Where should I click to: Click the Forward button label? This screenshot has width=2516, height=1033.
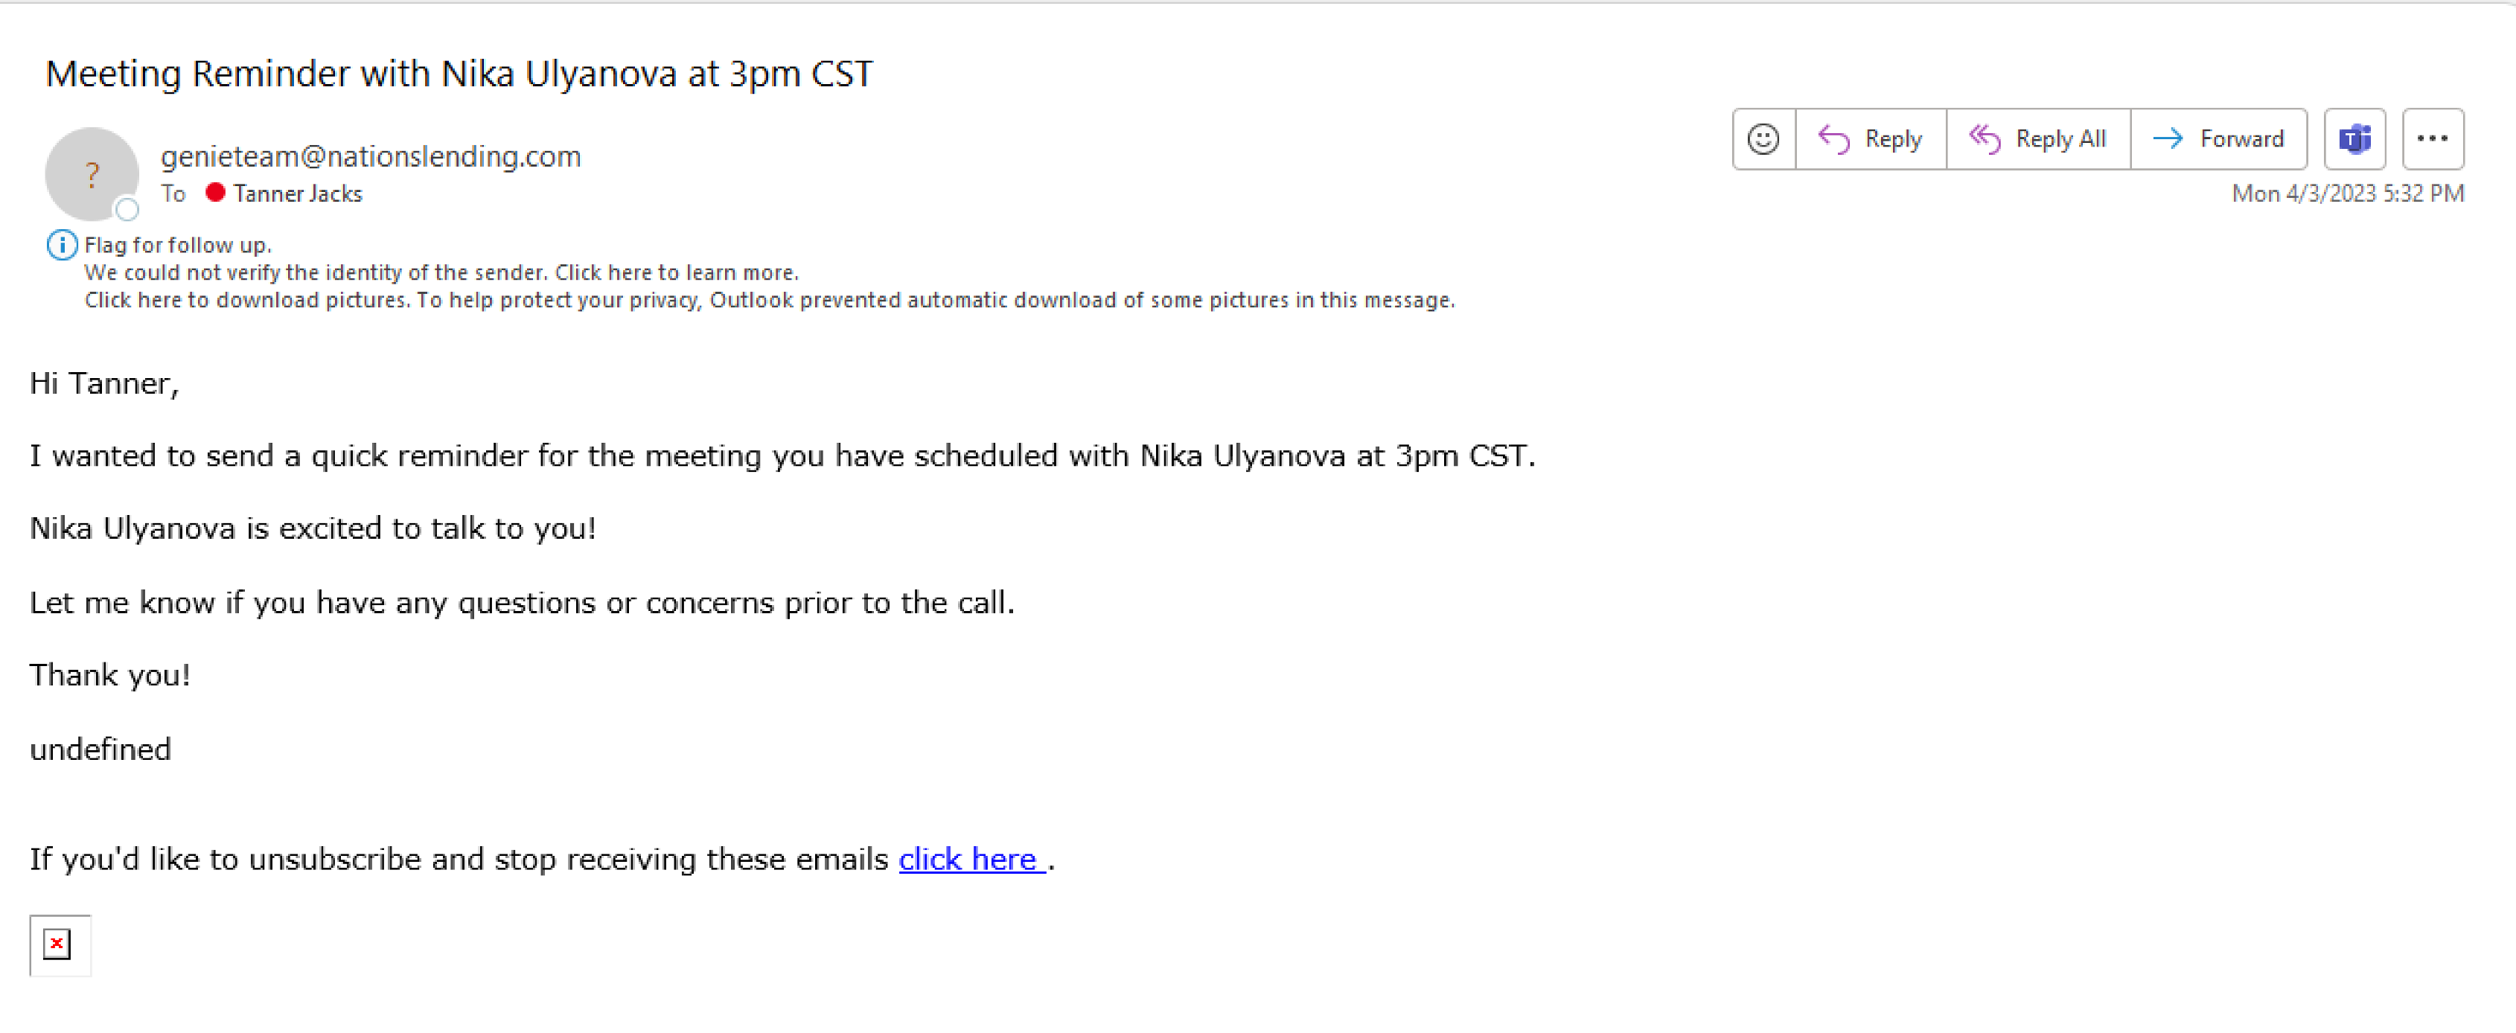2241,138
